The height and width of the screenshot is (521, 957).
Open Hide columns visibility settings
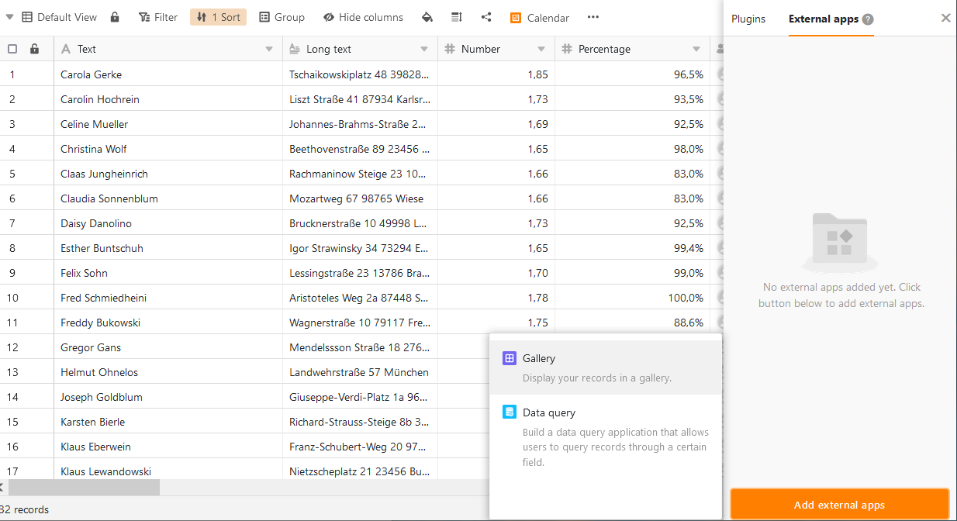pos(363,17)
